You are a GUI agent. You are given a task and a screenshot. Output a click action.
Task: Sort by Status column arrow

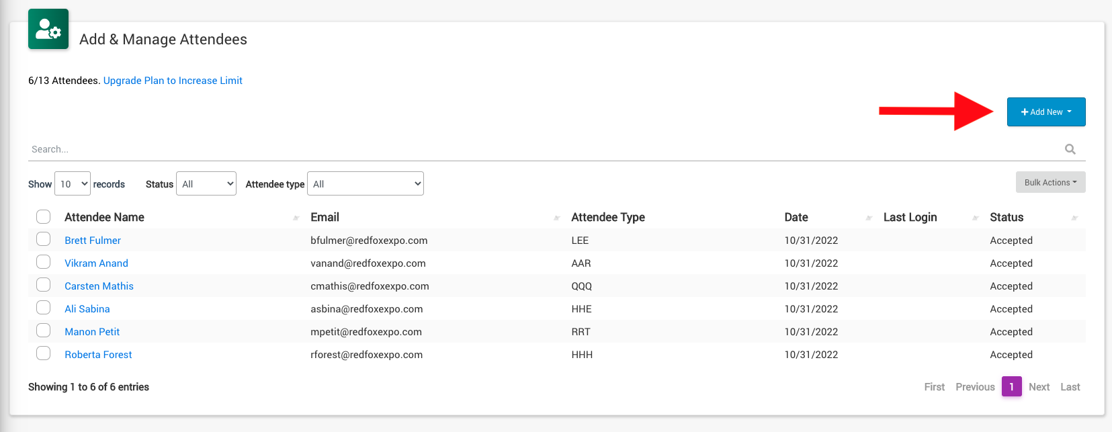[x=1074, y=218]
